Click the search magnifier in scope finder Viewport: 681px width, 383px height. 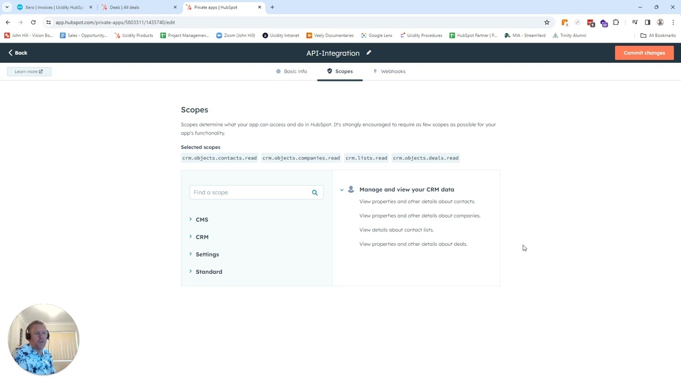314,193
